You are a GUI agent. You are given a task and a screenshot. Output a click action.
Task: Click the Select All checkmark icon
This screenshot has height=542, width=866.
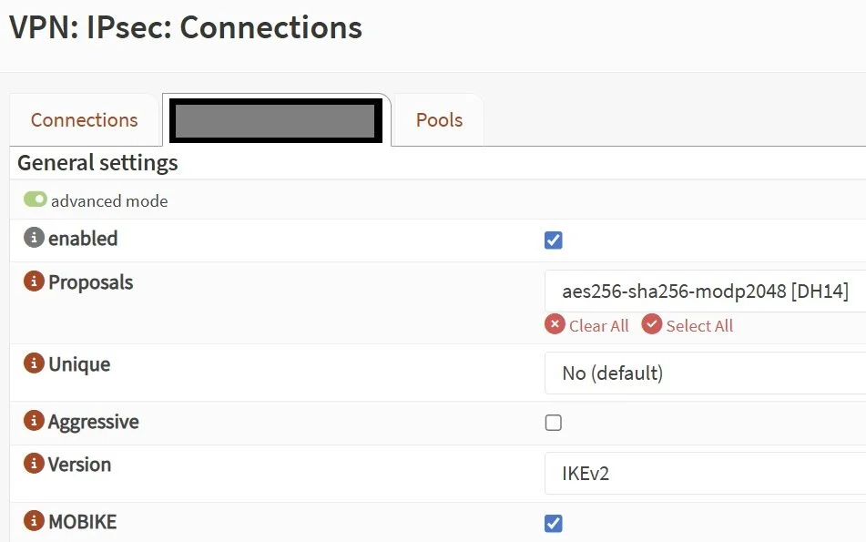[x=652, y=324]
